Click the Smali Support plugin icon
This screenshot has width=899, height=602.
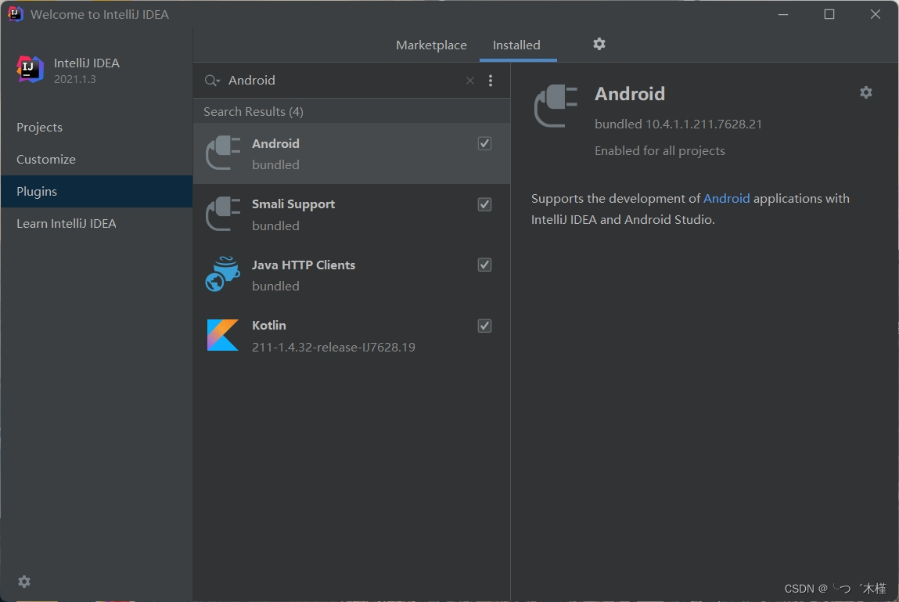pyautogui.click(x=222, y=214)
